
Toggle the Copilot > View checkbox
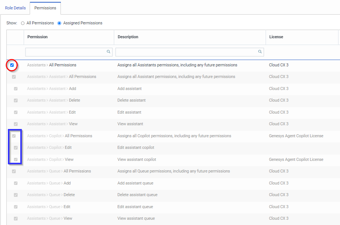(x=16, y=160)
